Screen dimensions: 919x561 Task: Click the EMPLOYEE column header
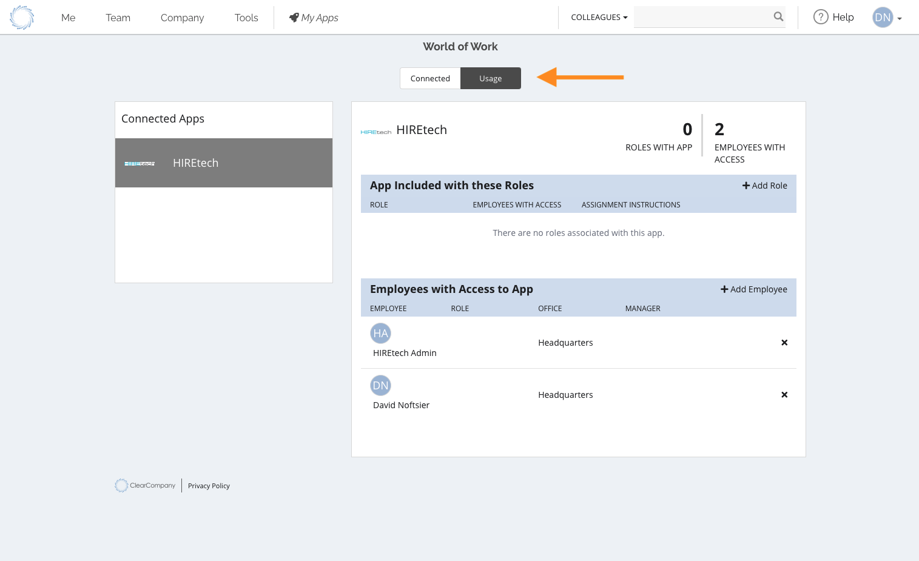click(x=388, y=309)
